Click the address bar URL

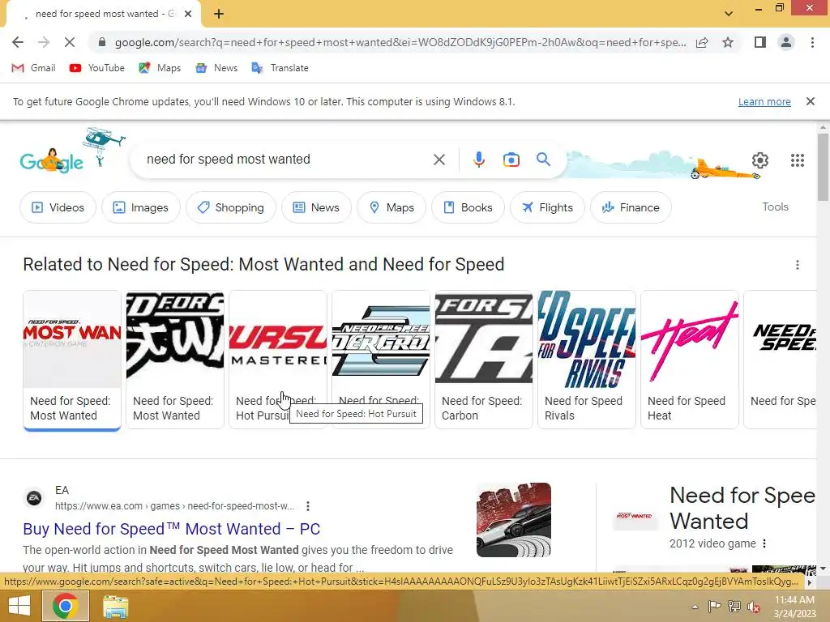pos(400,42)
